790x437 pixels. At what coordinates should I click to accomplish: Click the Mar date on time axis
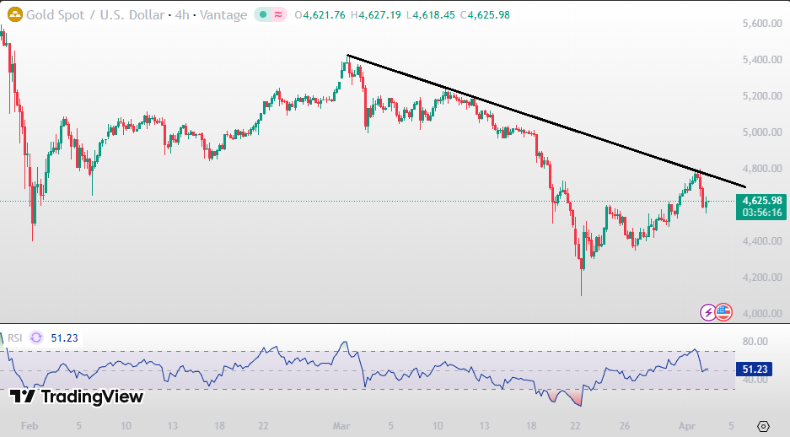342,425
